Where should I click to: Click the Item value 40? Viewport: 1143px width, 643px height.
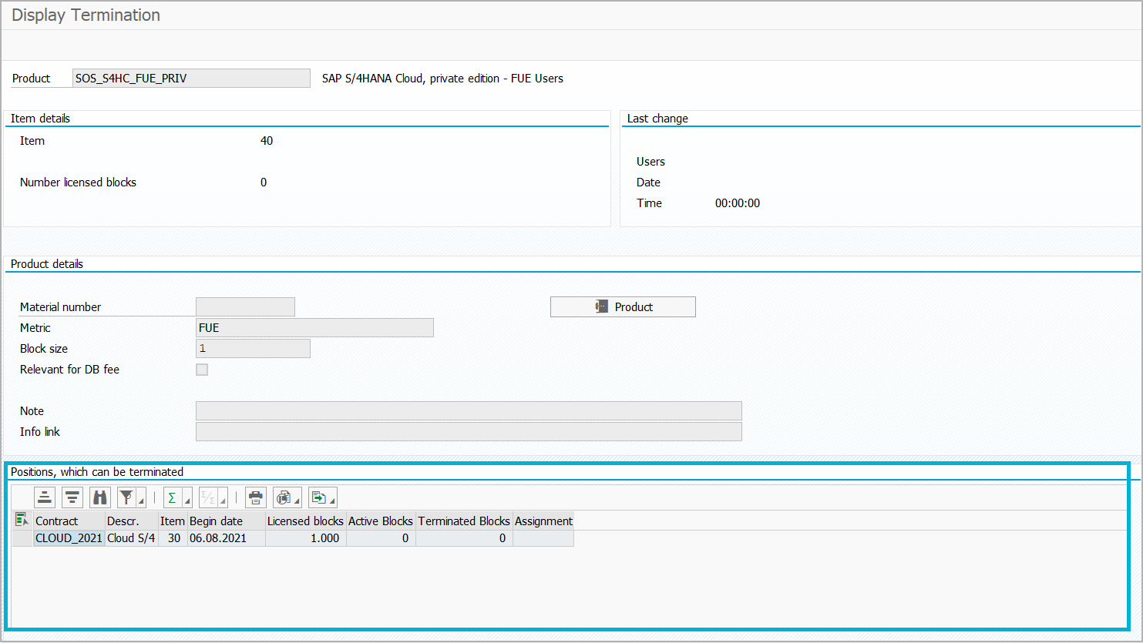(267, 141)
